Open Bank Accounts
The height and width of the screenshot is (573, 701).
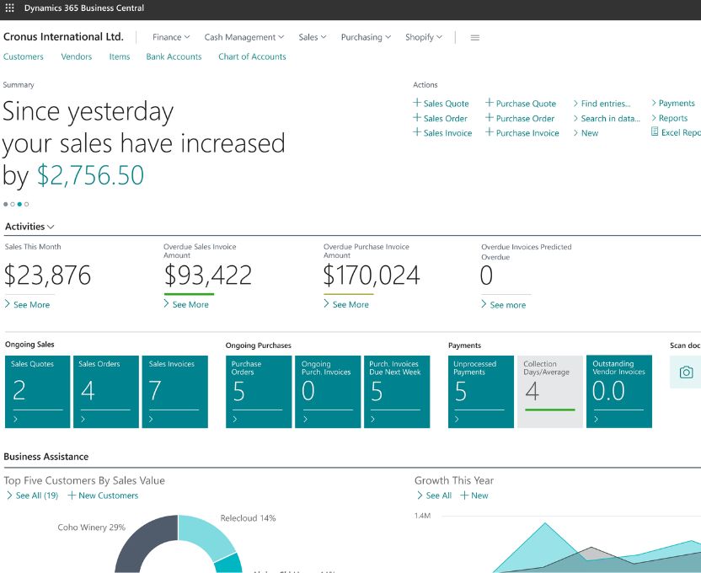pyautogui.click(x=174, y=56)
